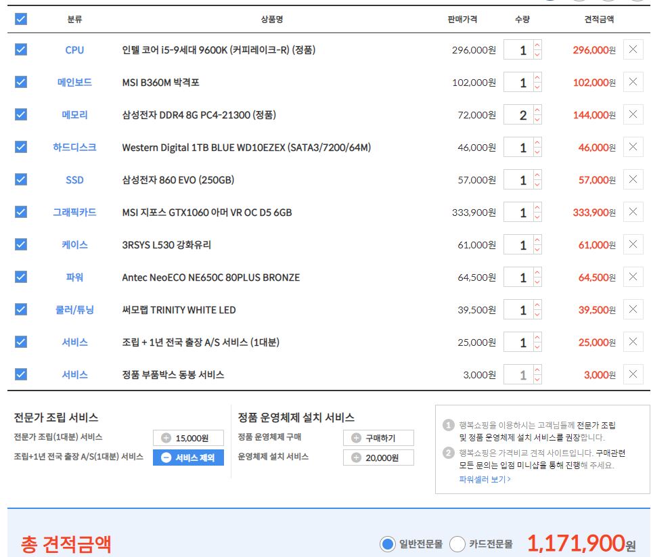
Task: Add 운영체제 설치 서비스 for 20,000원
Action: (379, 458)
